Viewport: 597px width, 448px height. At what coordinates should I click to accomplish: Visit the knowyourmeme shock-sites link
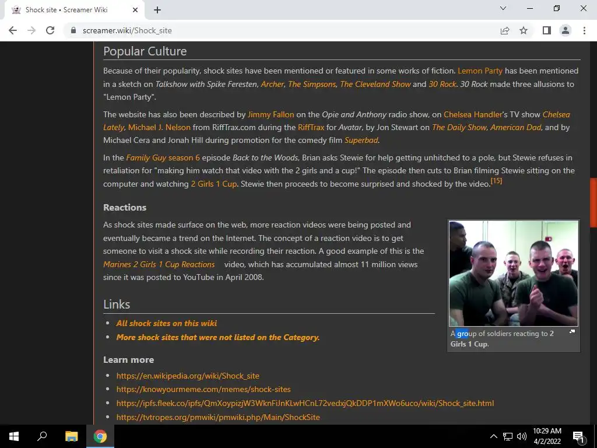tap(203, 389)
